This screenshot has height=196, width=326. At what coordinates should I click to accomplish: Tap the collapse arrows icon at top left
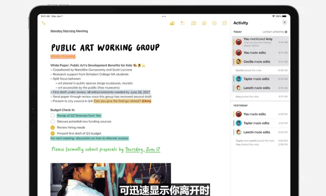[43, 23]
